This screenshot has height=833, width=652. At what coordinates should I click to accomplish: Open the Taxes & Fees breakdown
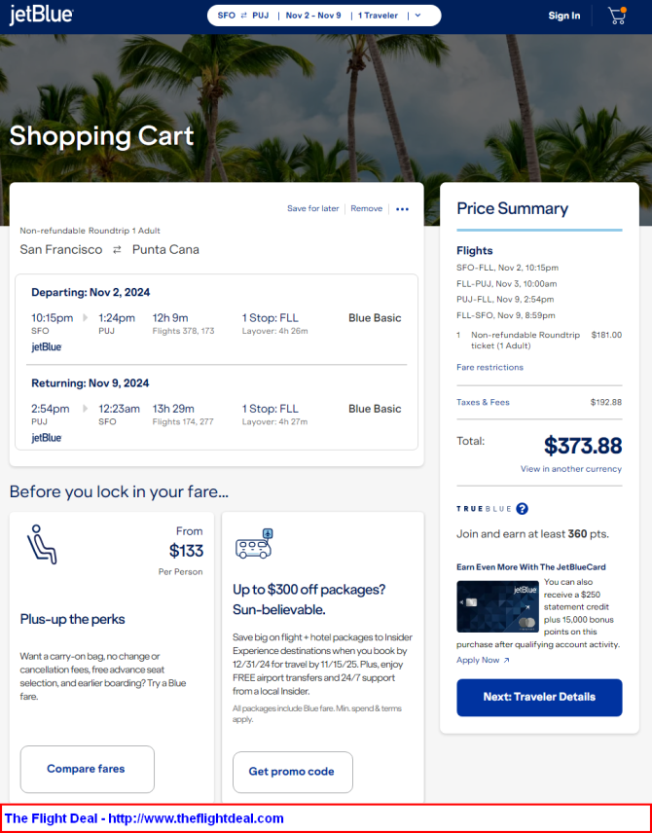point(483,402)
